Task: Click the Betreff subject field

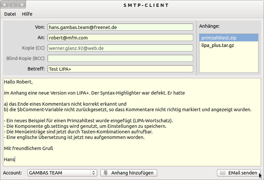Action: (120, 69)
